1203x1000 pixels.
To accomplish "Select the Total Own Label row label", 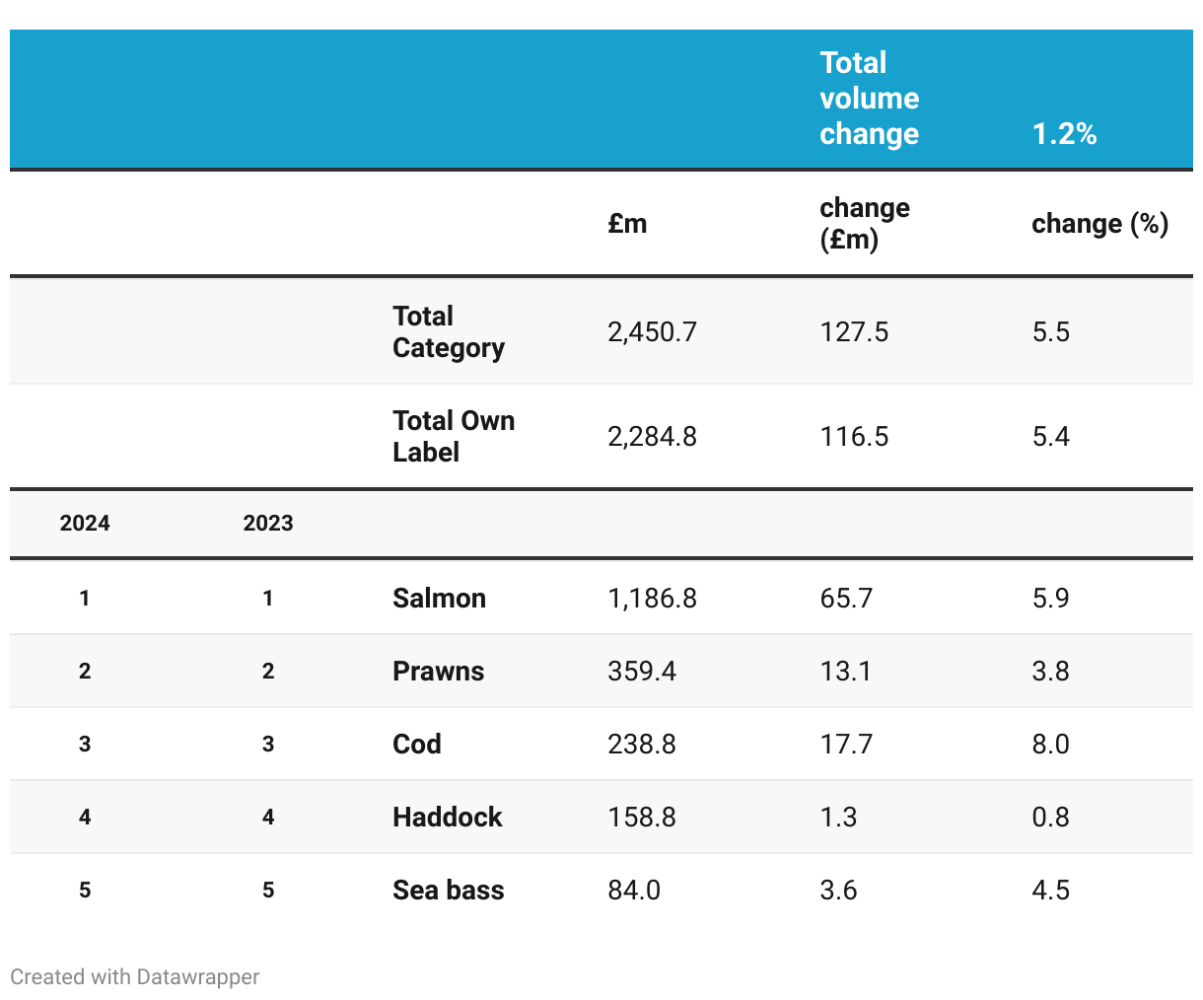I will point(453,437).
